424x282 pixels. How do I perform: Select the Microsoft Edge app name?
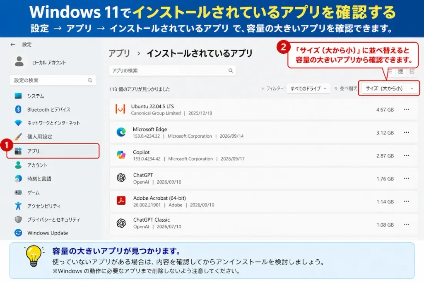coord(150,129)
